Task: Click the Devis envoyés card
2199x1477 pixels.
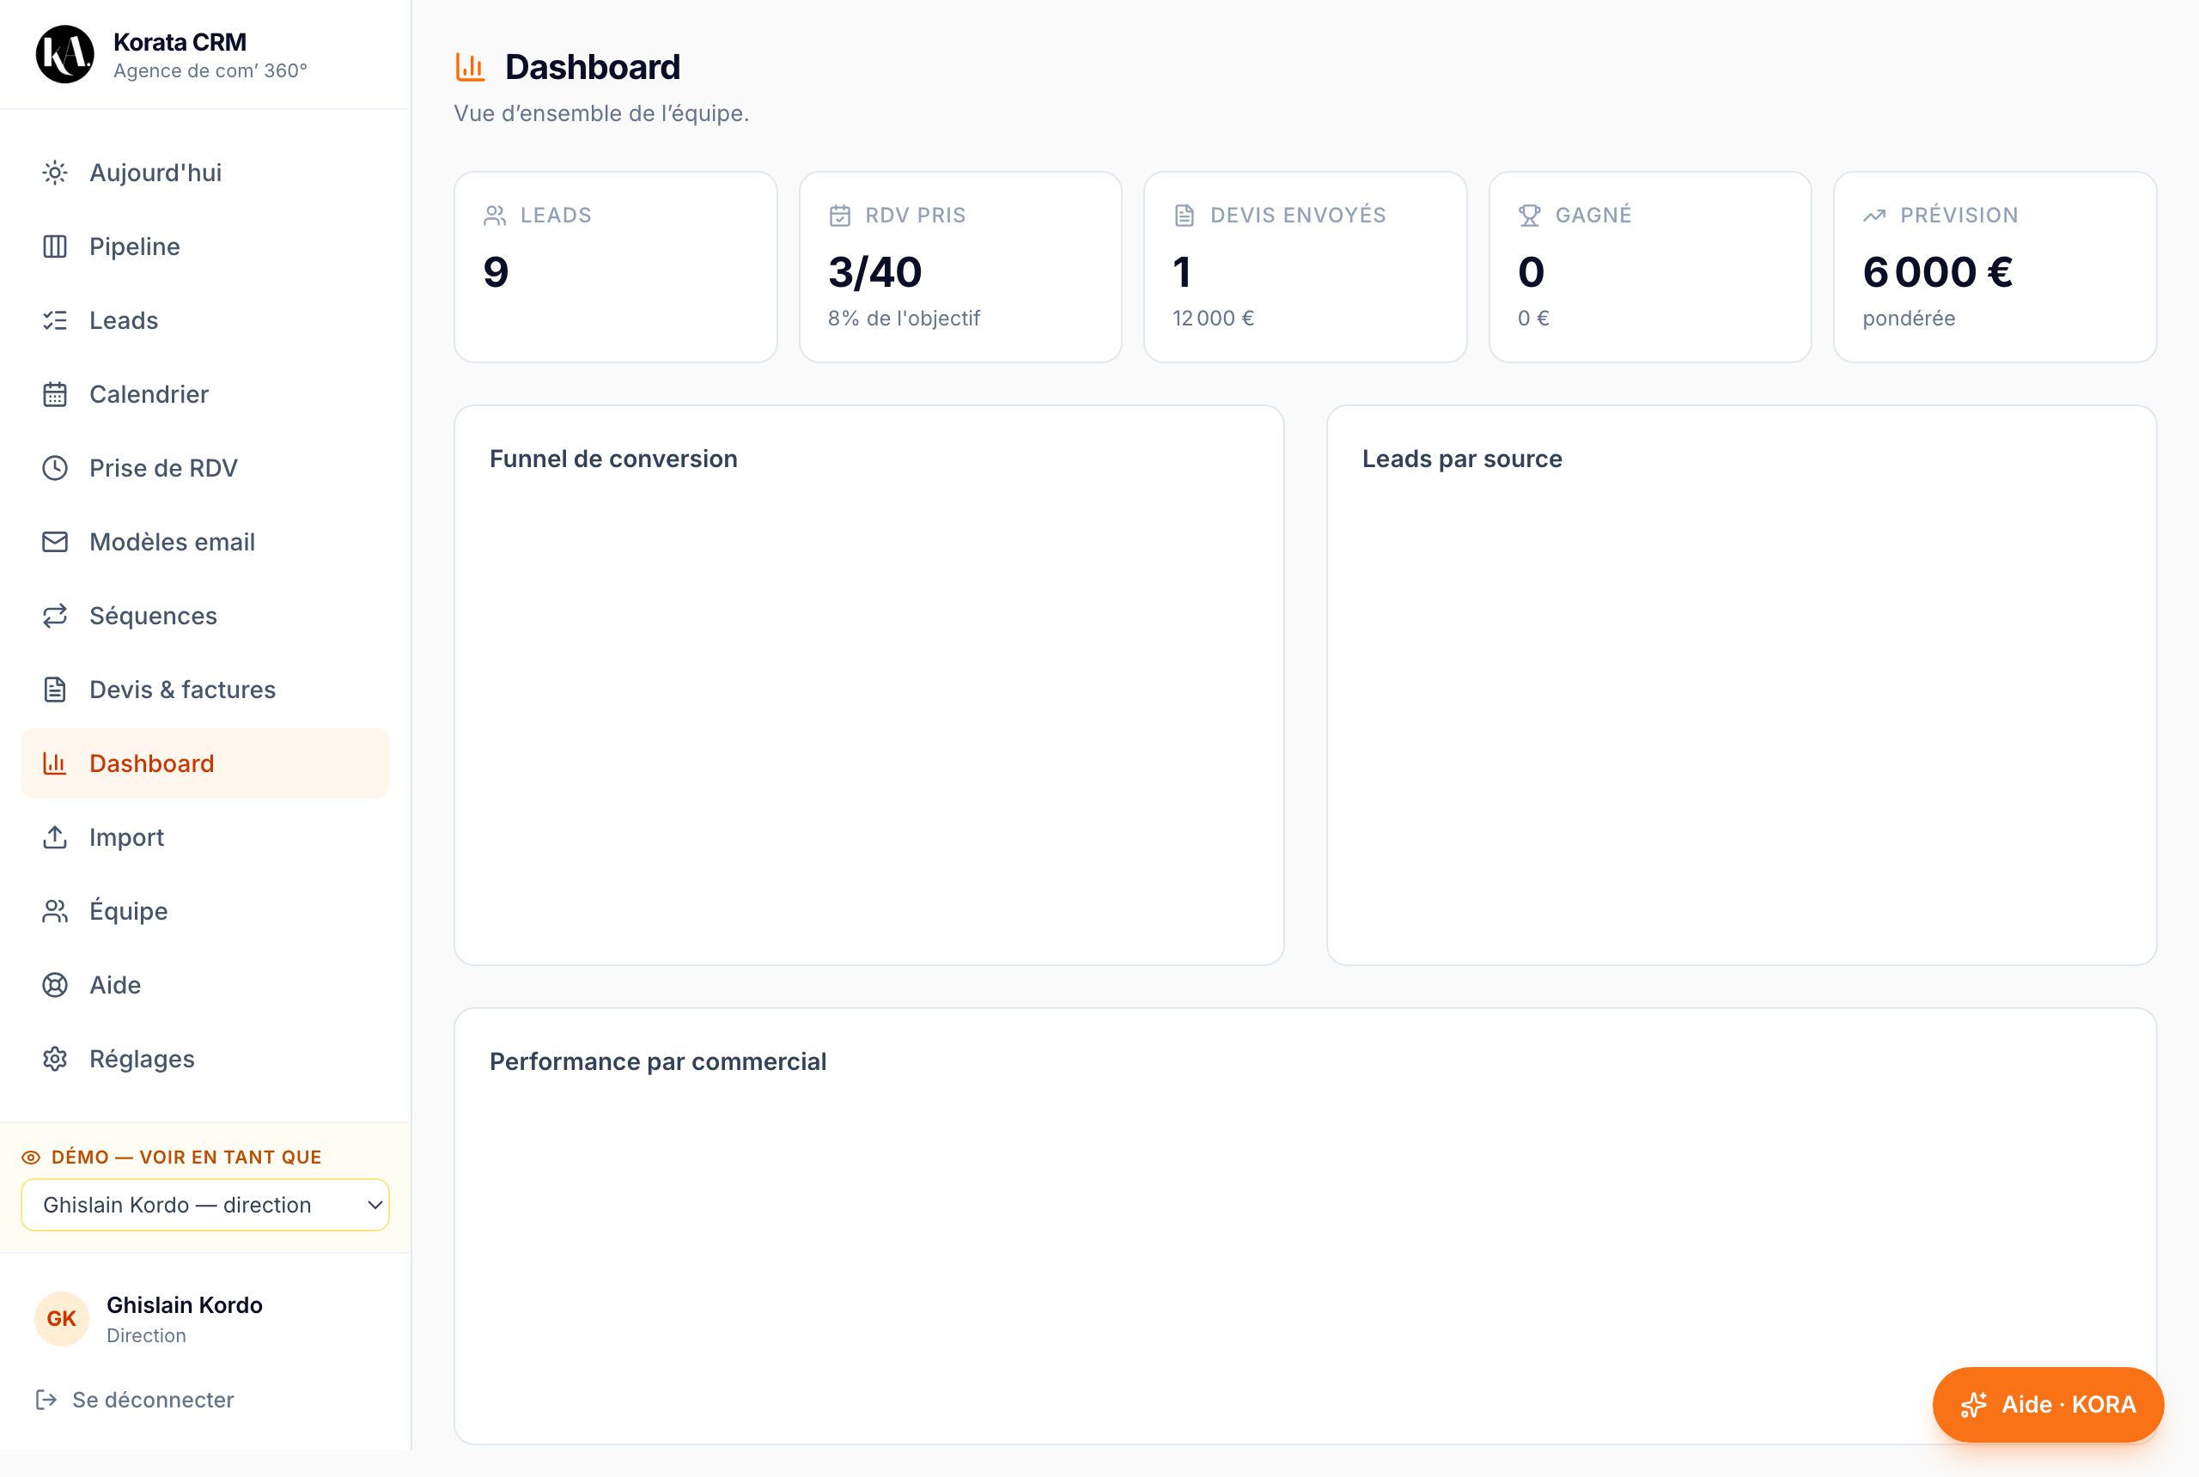Action: pyautogui.click(x=1305, y=266)
